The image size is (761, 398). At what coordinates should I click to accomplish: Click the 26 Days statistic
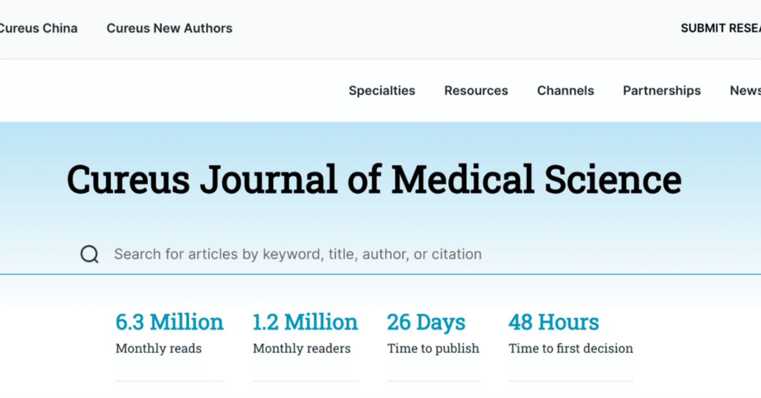tap(426, 322)
